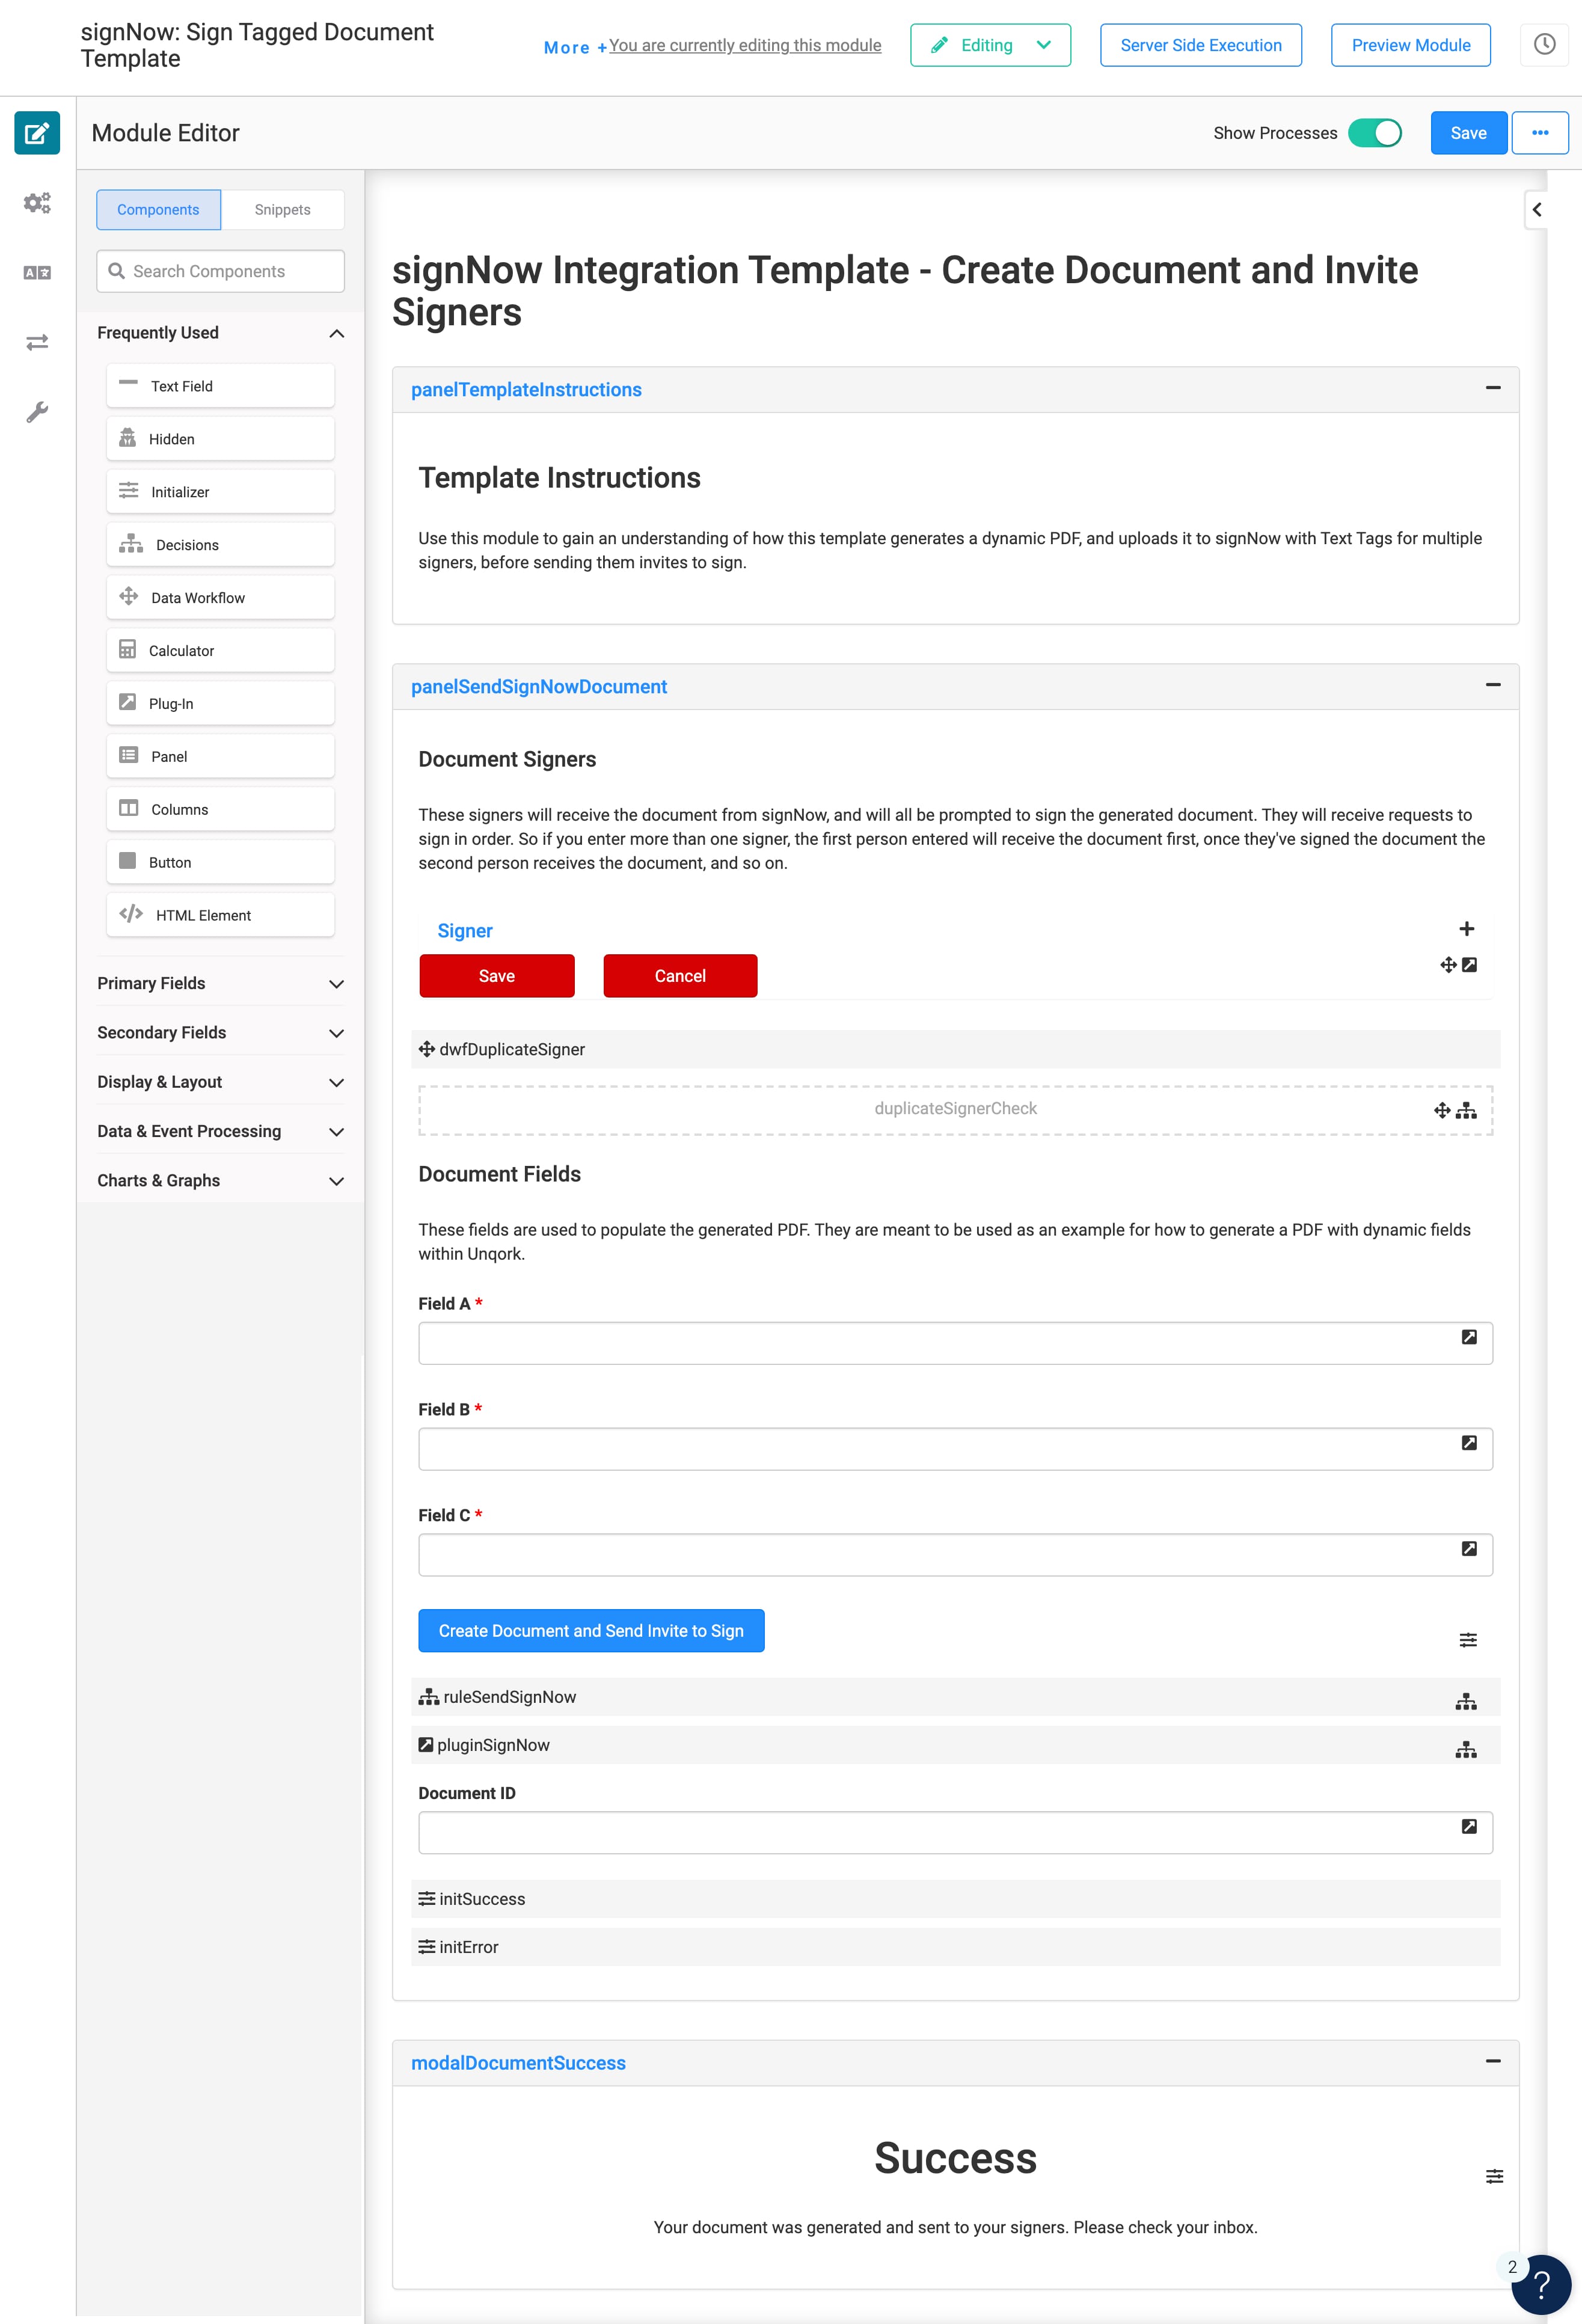The width and height of the screenshot is (1582, 2324).
Task: Click the plug-in icon in Field B input
Action: pos(1468,1443)
